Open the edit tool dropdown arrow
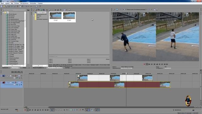The height and width of the screenshot is (114, 202). (x=54, y=110)
